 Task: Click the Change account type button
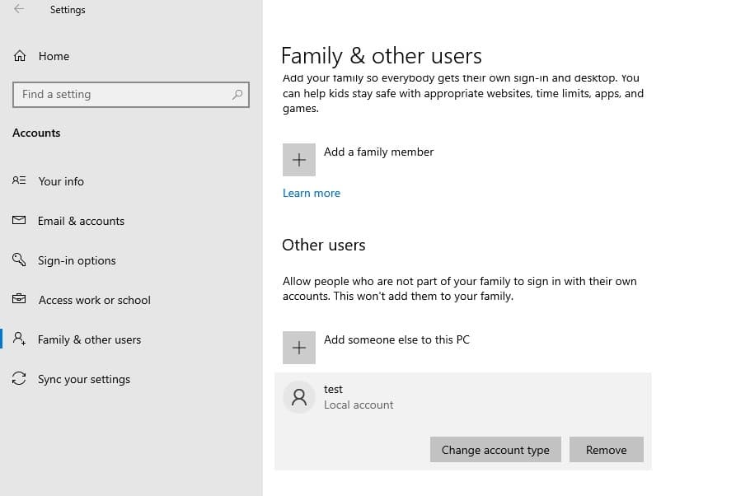(495, 450)
